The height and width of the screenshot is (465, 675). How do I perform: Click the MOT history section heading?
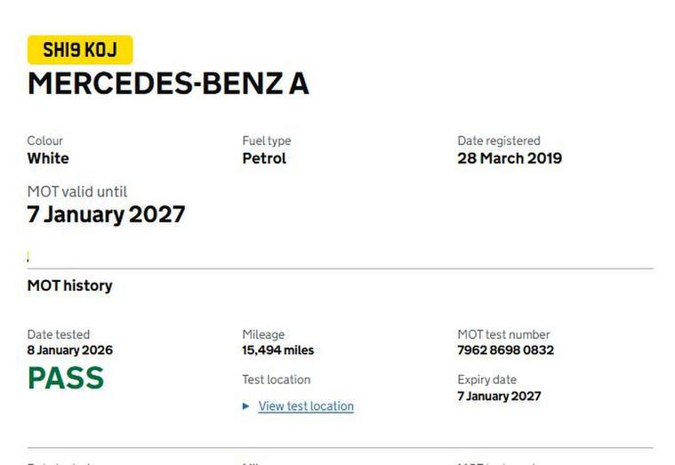pos(69,285)
